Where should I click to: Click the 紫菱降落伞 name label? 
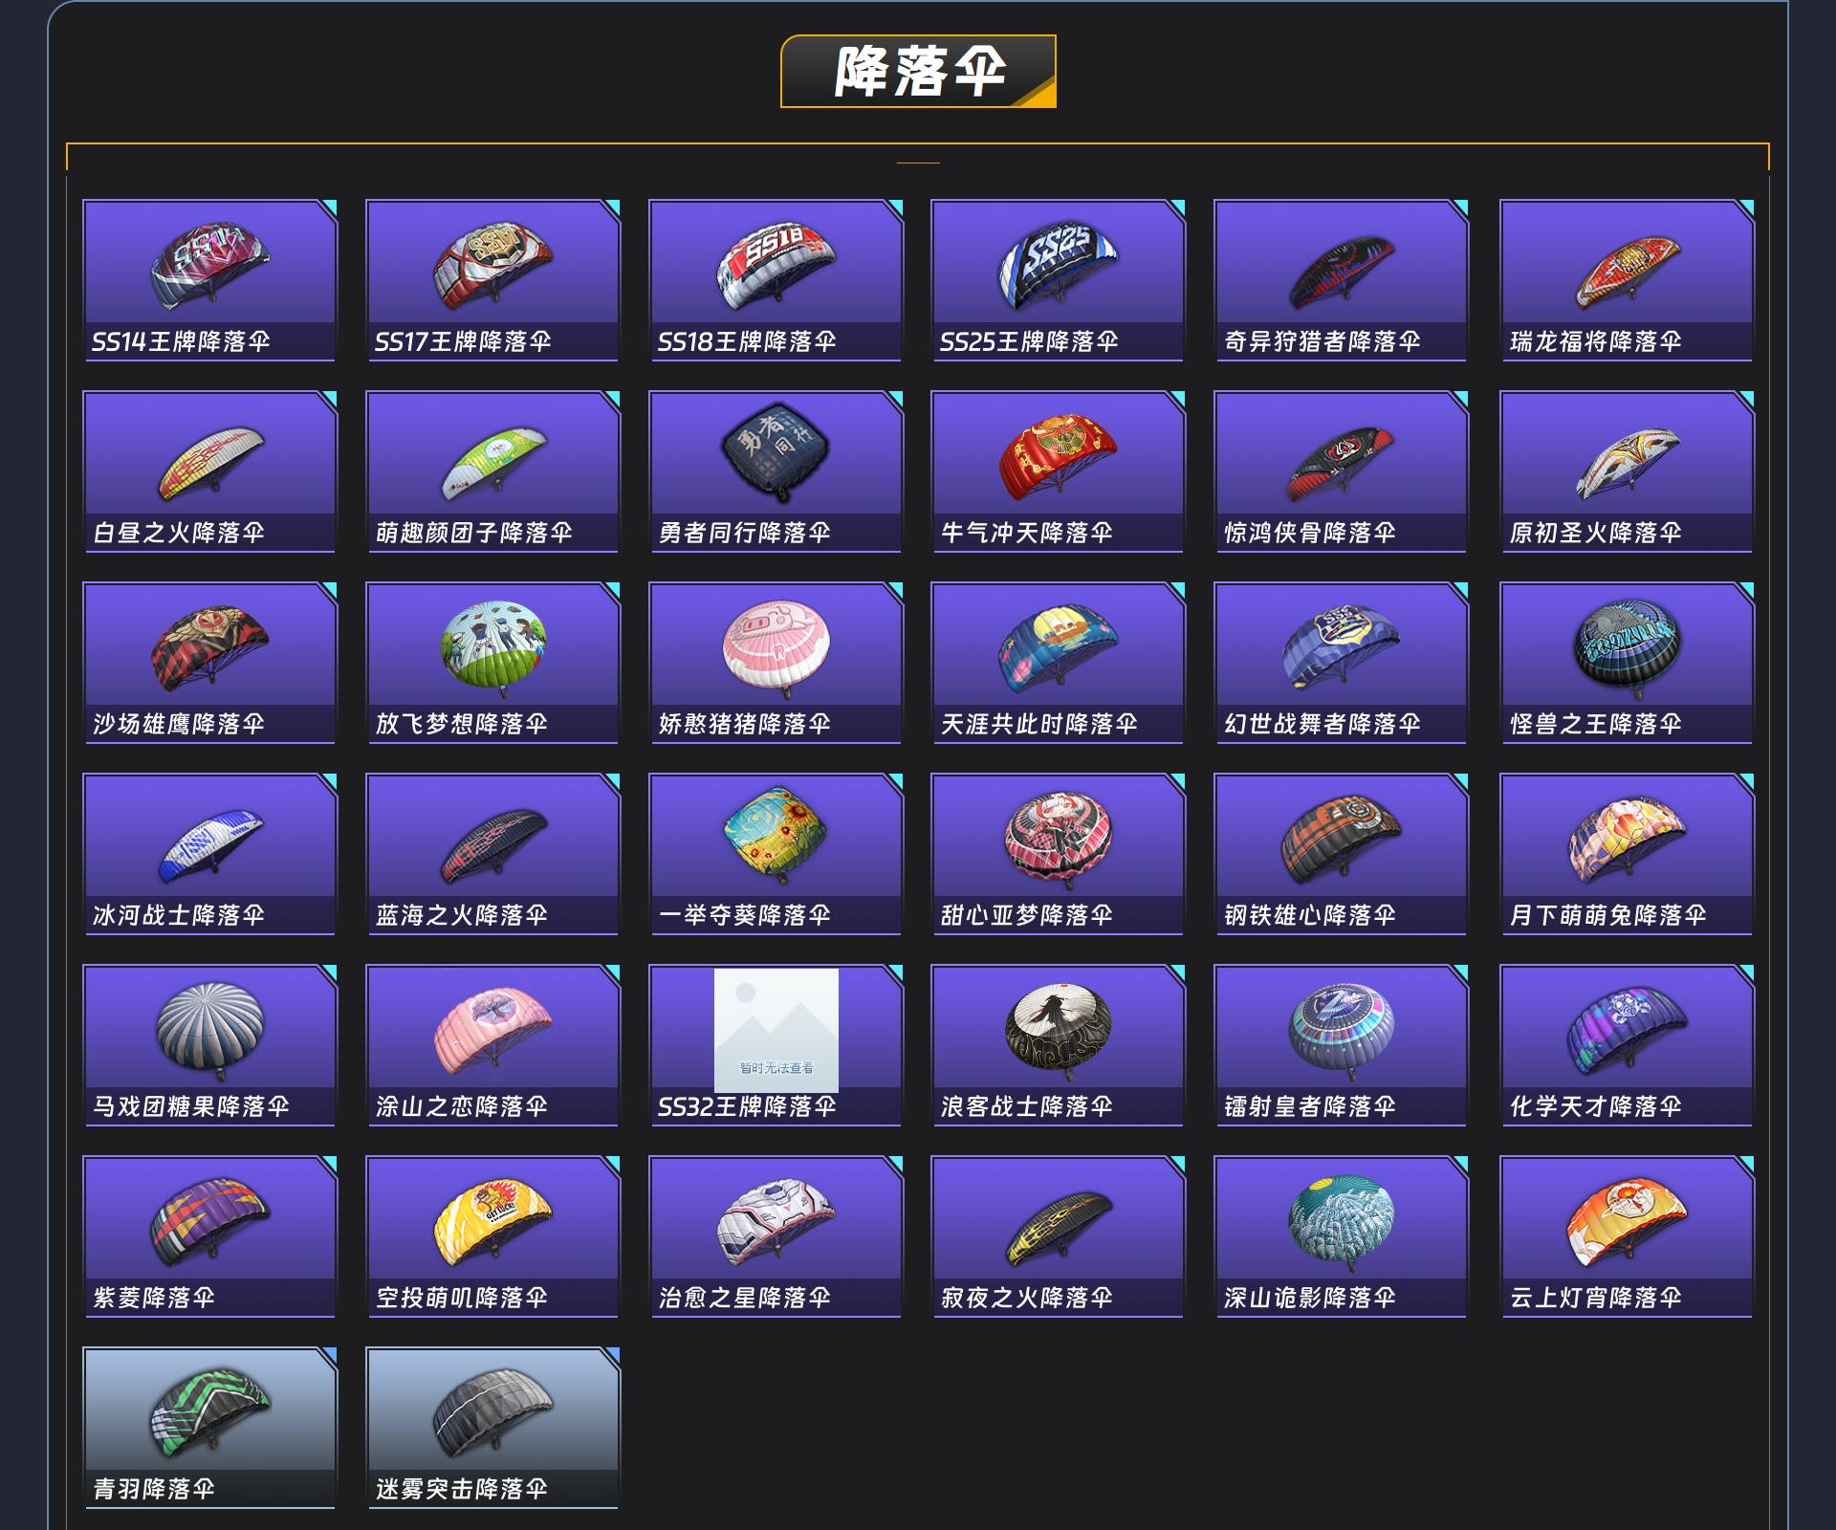coord(154,1298)
